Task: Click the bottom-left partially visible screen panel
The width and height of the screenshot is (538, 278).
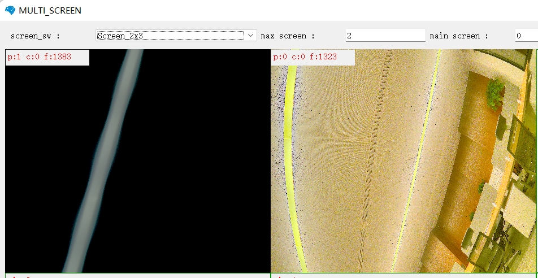Action: click(x=138, y=276)
